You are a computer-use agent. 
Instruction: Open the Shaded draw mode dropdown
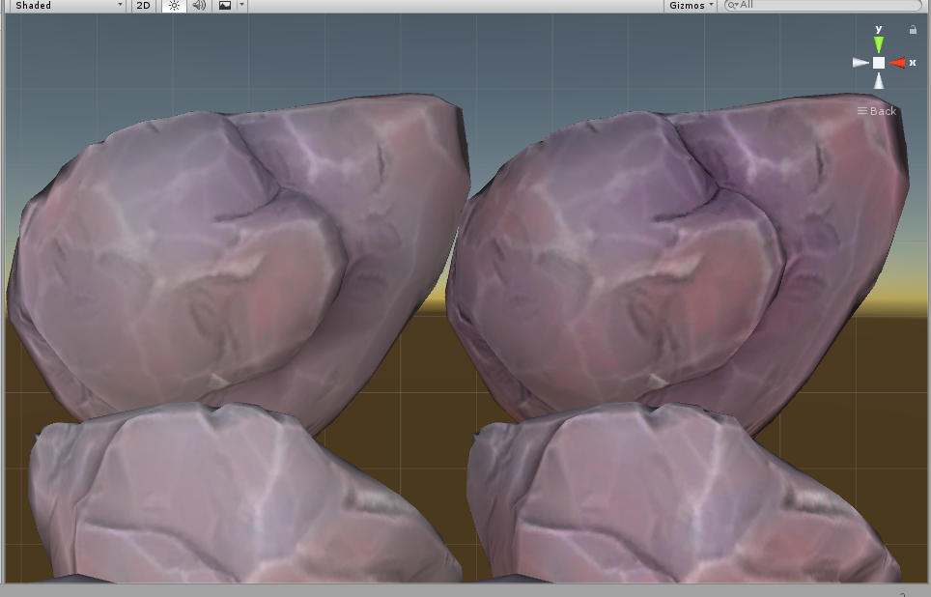[x=63, y=6]
